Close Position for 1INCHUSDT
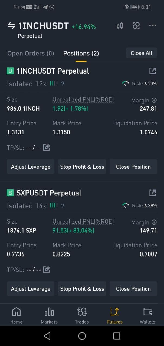 133,167
